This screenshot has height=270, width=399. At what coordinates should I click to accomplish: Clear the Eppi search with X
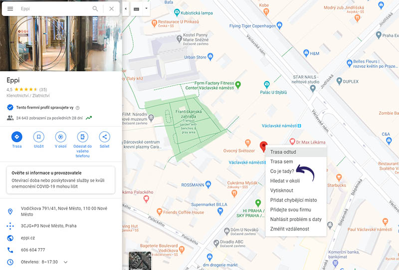tap(111, 8)
